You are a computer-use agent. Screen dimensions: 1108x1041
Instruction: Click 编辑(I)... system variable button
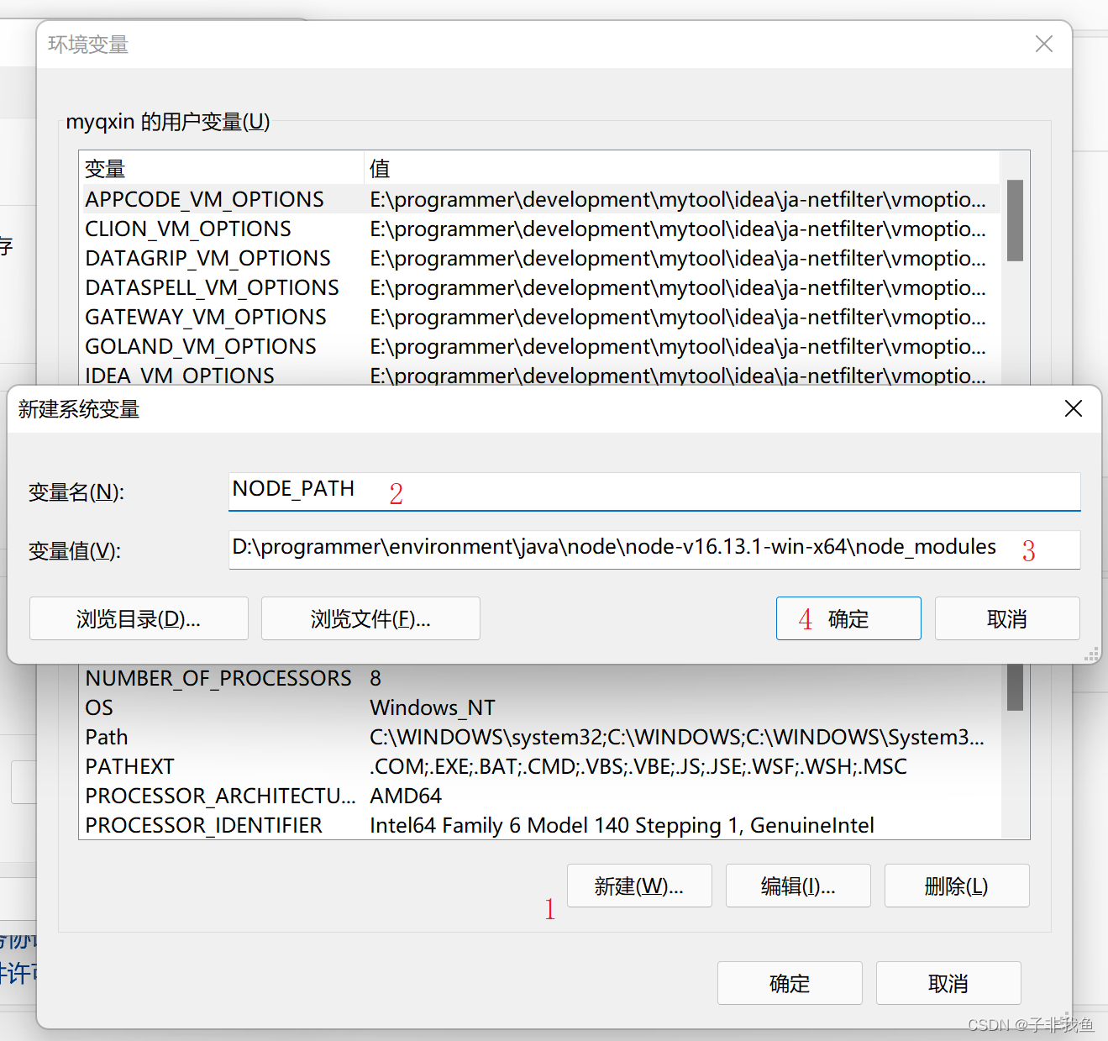click(798, 886)
